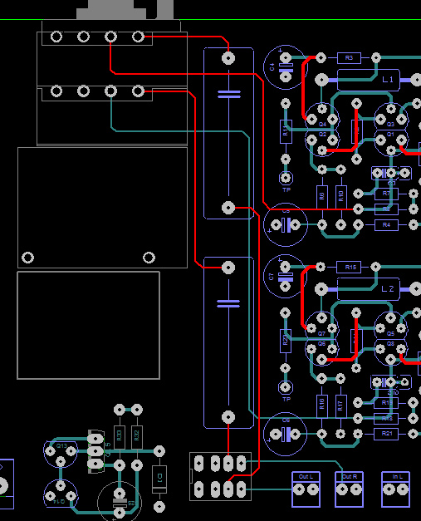Pick transistor Q4 on the layout

(x=322, y=116)
